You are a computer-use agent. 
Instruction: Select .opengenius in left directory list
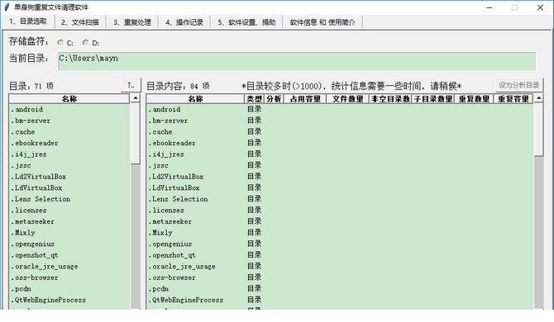pos(69,244)
